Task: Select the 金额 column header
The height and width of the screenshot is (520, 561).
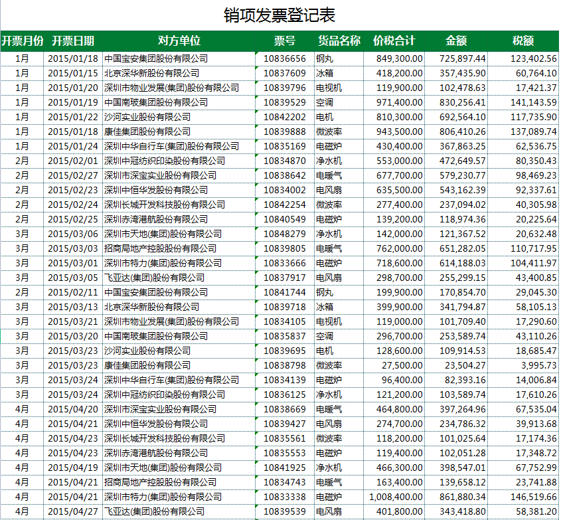Action: click(x=456, y=41)
